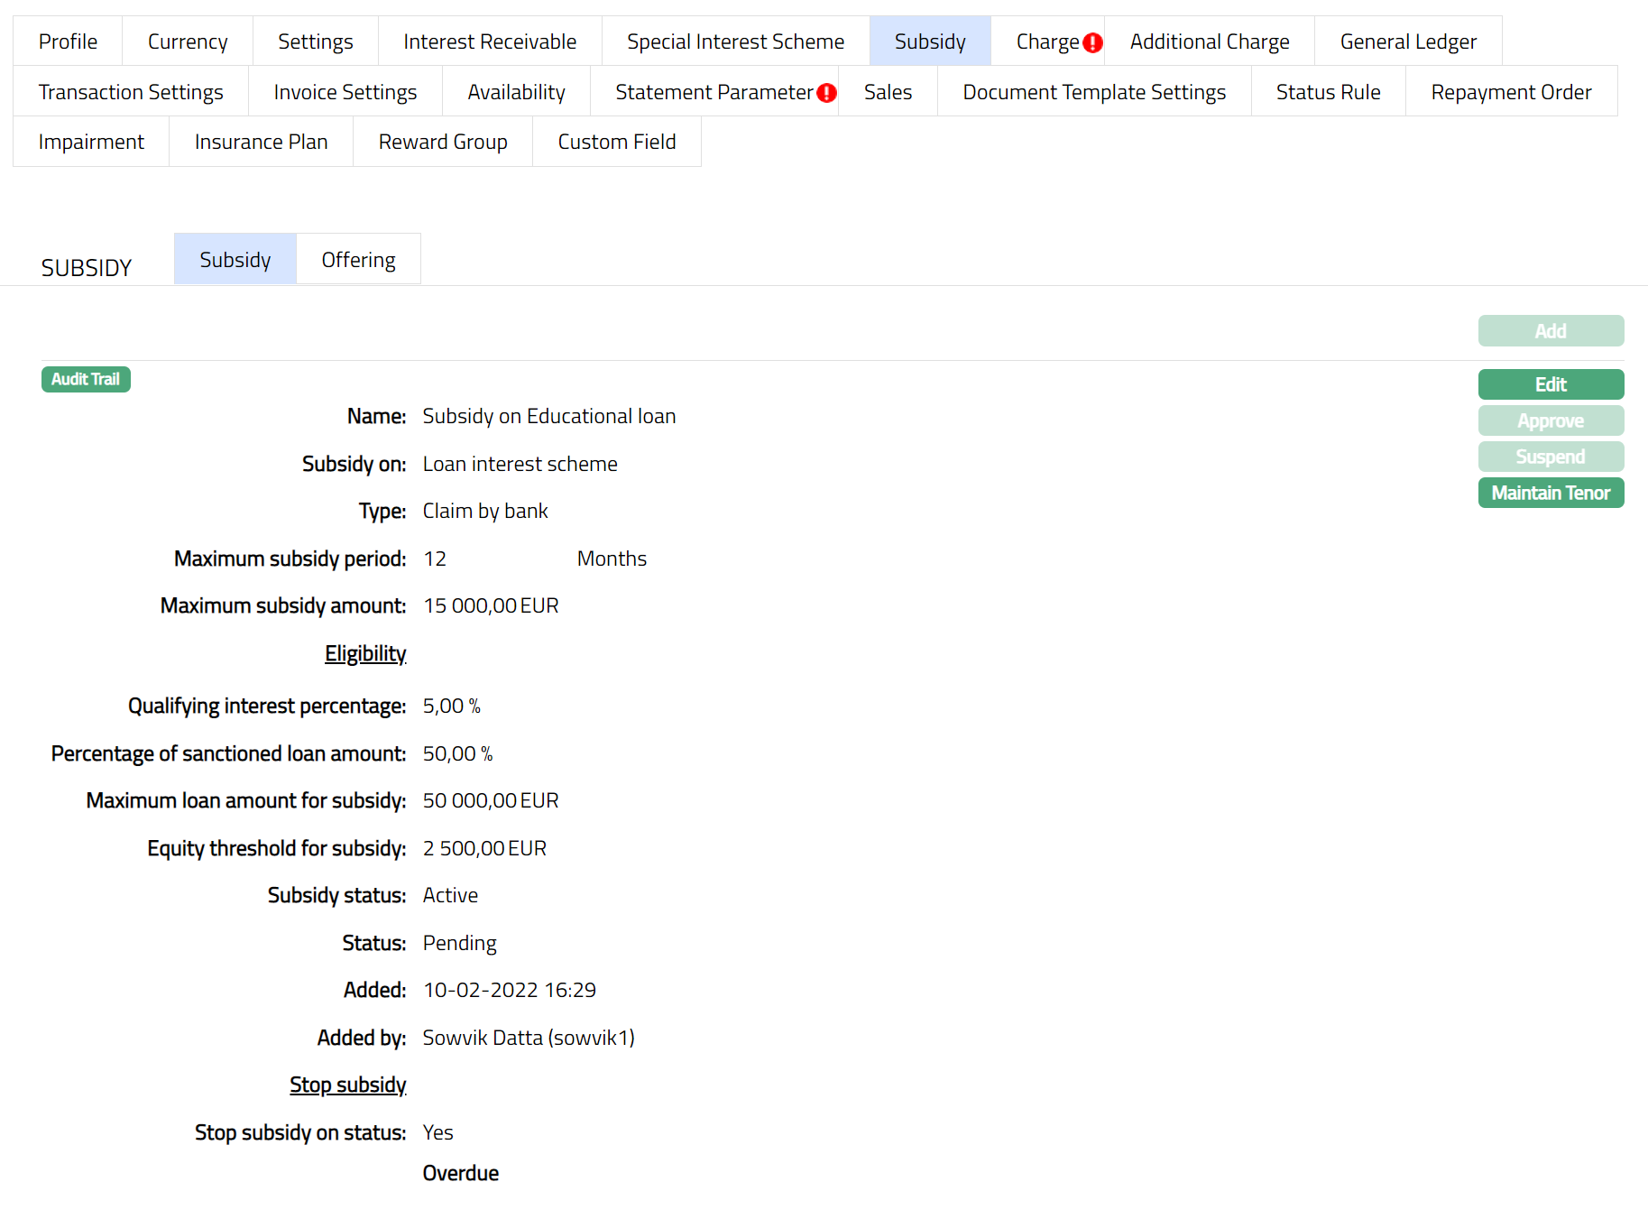1648x1219 pixels.
Task: Switch to the Offering sub-tab
Action: (358, 260)
